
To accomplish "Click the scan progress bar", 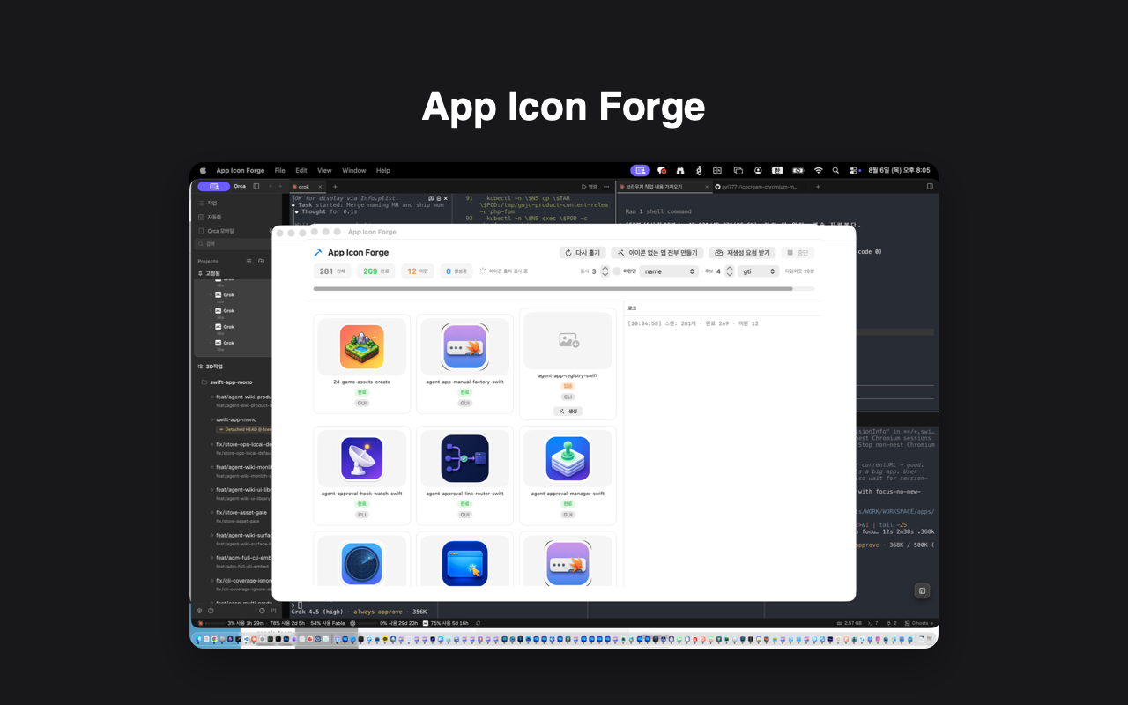I will 564,288.
